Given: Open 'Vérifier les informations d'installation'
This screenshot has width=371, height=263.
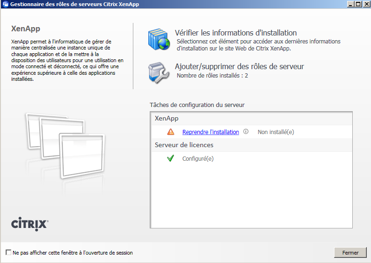Looking at the screenshot, I should (236, 33).
